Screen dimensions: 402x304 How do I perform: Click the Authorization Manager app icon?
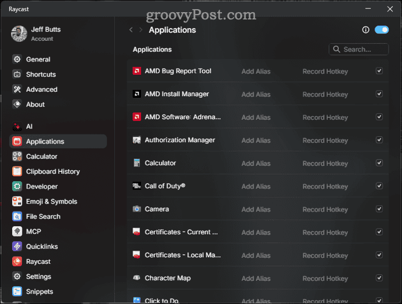[137, 140]
